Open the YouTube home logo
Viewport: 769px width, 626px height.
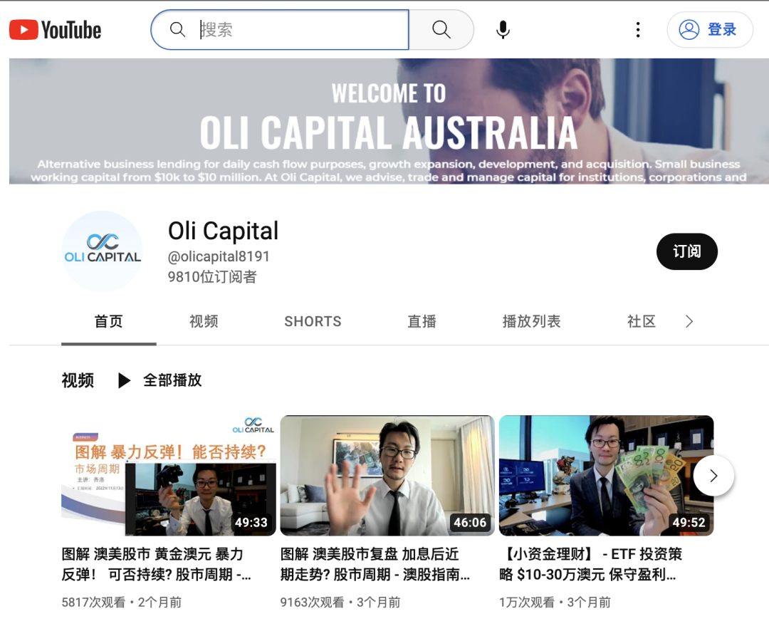point(56,30)
